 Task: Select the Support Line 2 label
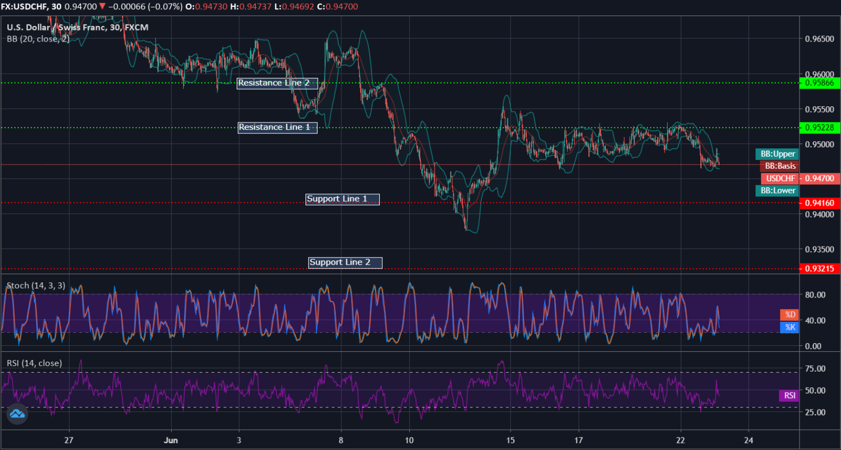click(x=345, y=263)
